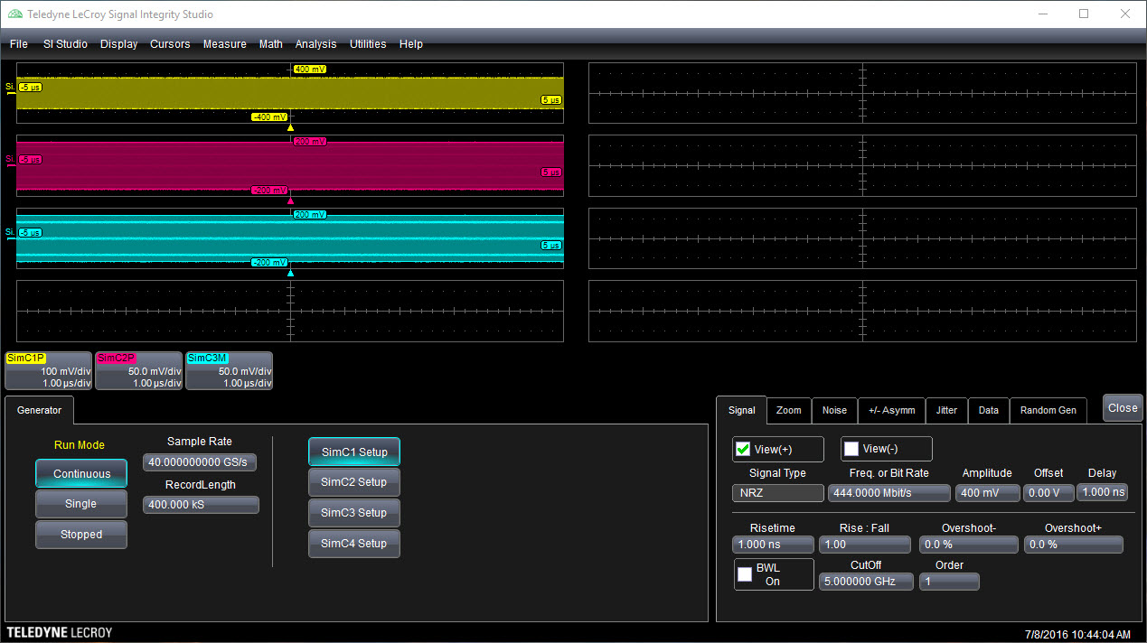Open the SimC2P channel descriptor box

click(138, 370)
